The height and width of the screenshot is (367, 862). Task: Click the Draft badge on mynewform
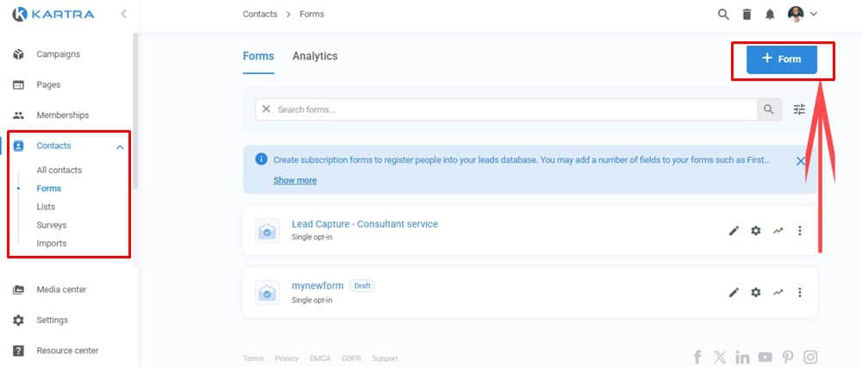(362, 286)
